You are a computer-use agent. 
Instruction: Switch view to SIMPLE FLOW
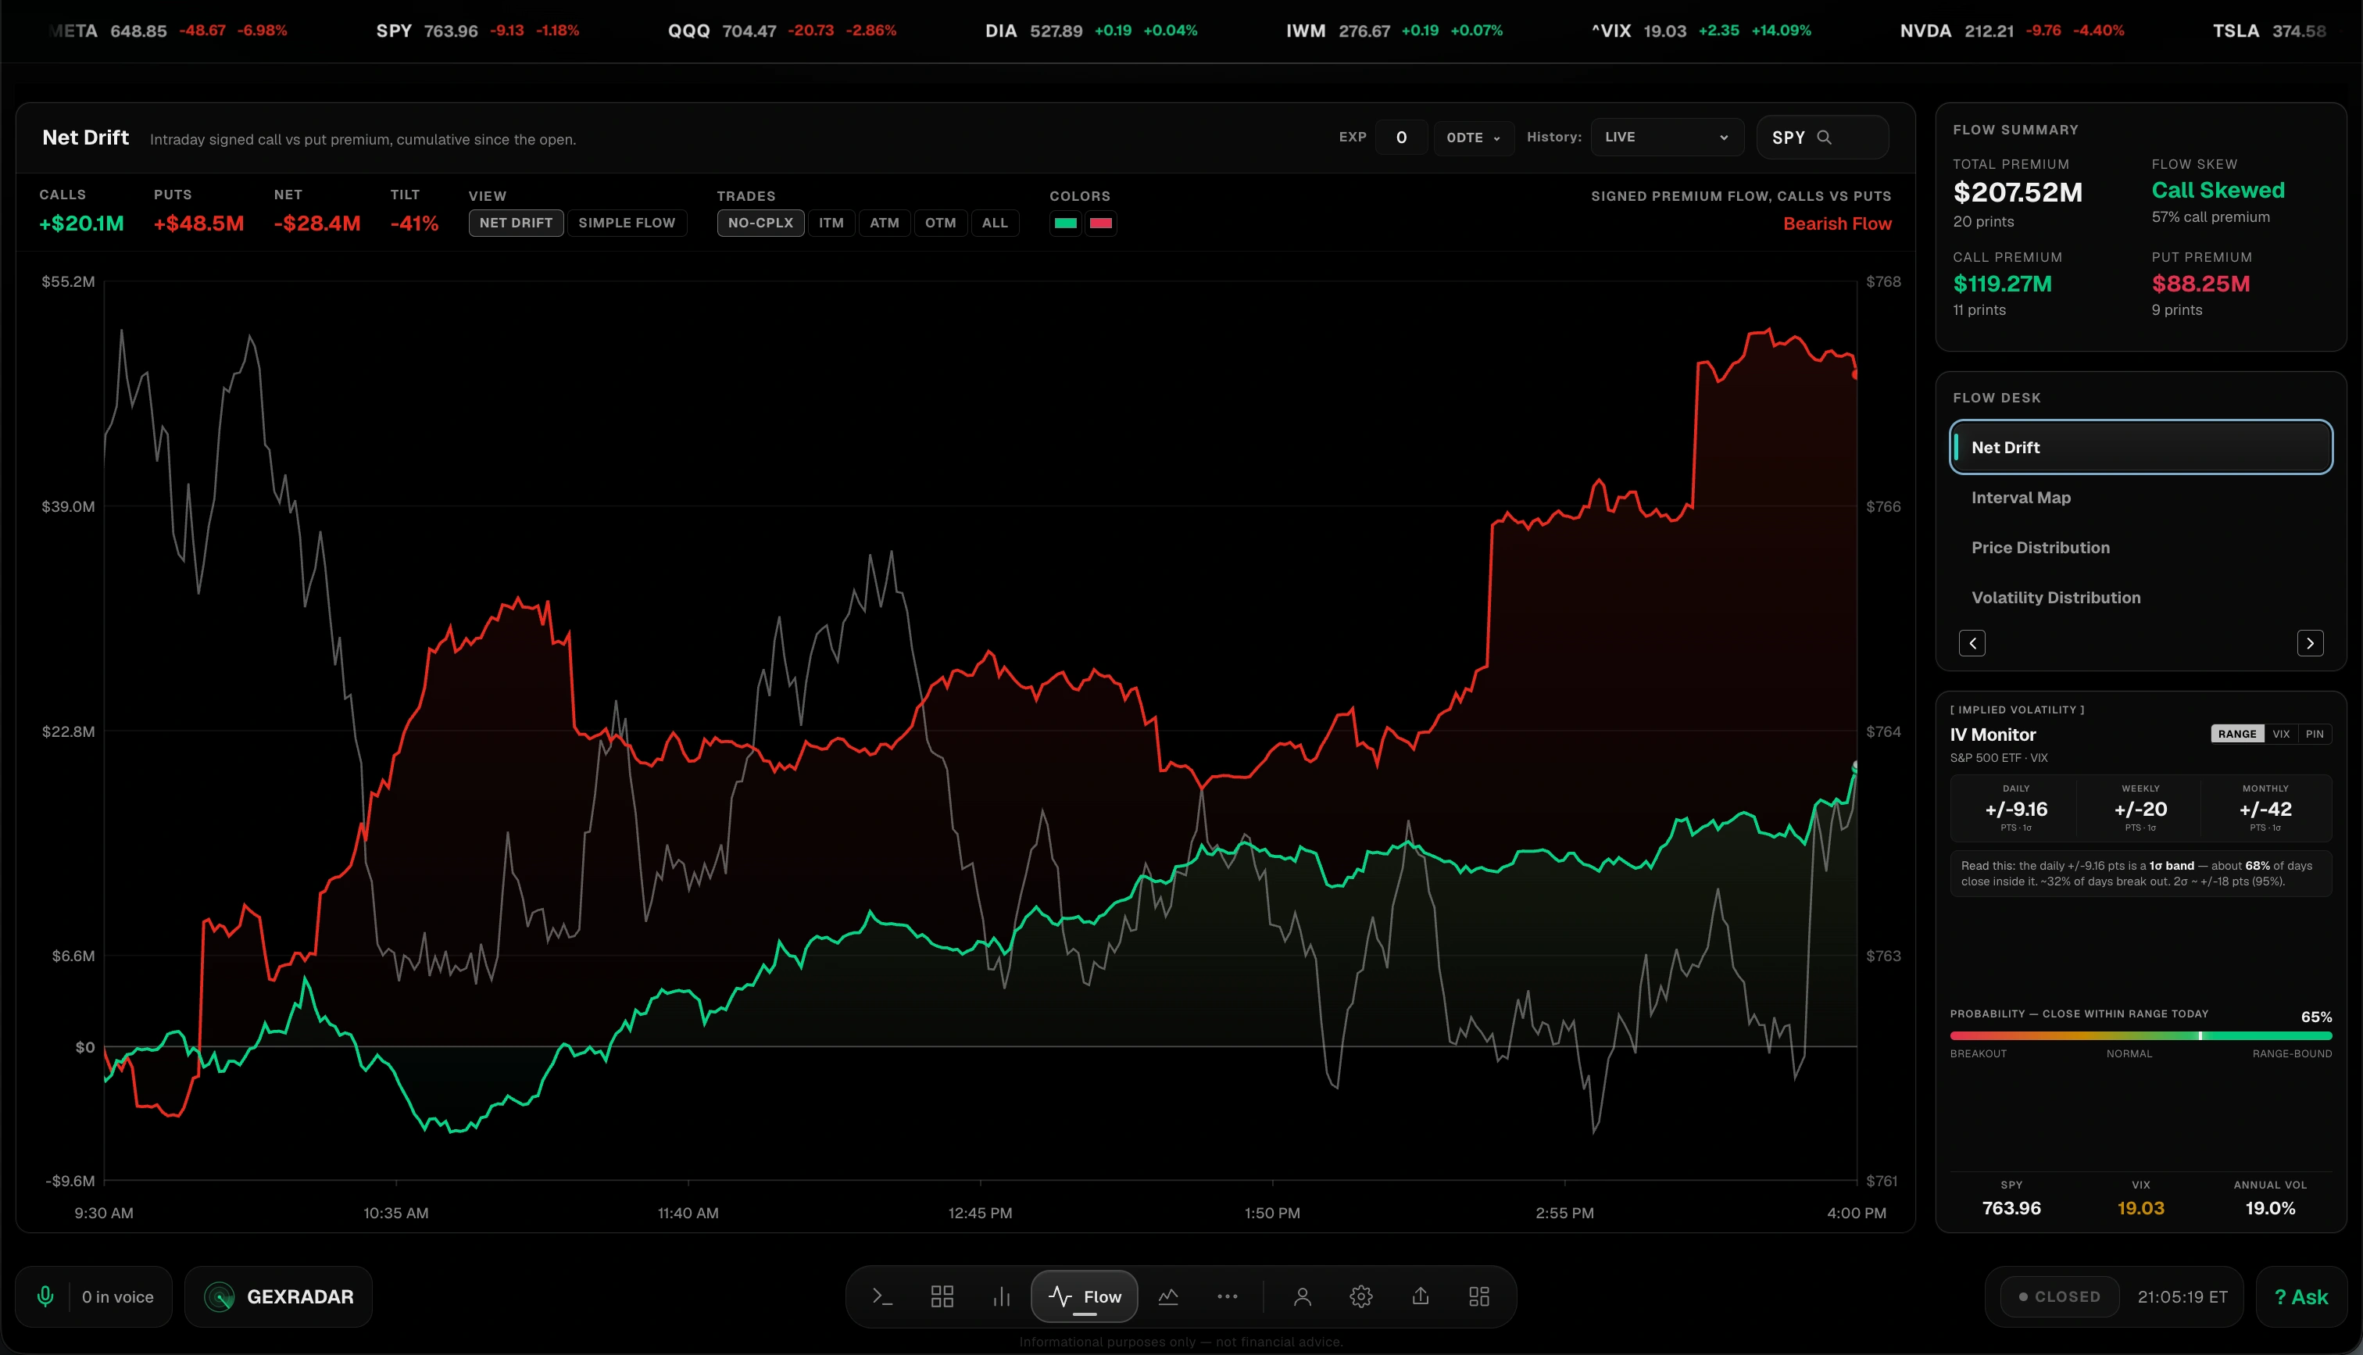[x=627, y=223]
